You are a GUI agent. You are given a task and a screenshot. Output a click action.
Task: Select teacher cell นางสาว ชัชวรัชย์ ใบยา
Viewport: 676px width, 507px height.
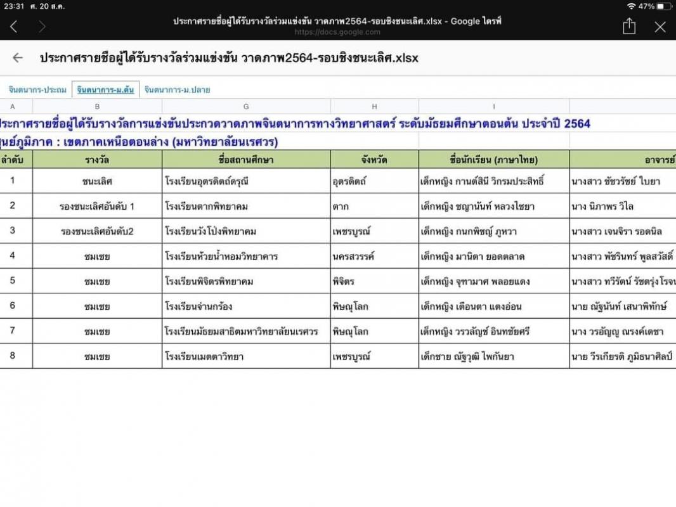pos(623,181)
